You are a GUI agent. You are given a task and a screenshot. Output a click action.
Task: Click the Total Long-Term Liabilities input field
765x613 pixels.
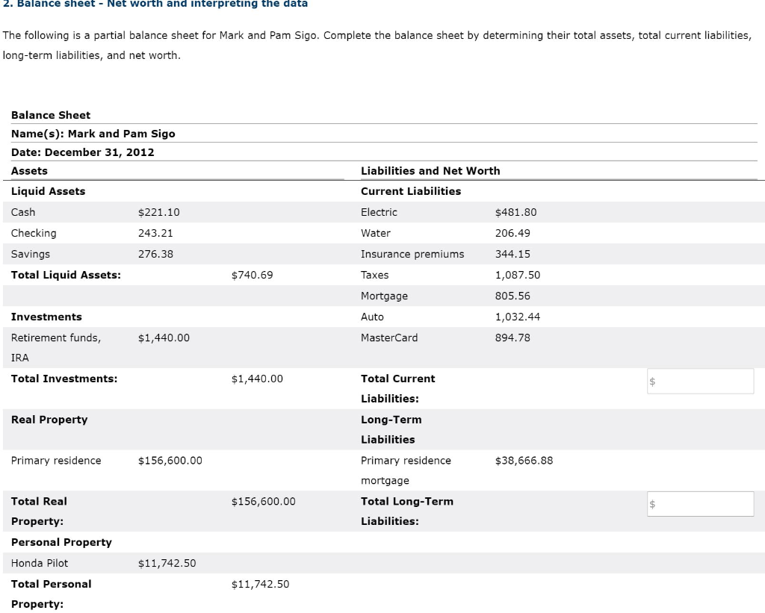[x=699, y=504]
